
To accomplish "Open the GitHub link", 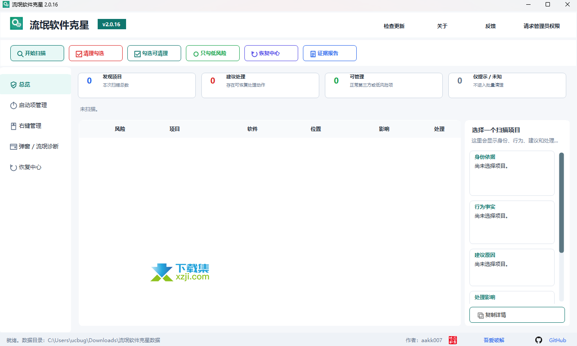I will click(558, 340).
